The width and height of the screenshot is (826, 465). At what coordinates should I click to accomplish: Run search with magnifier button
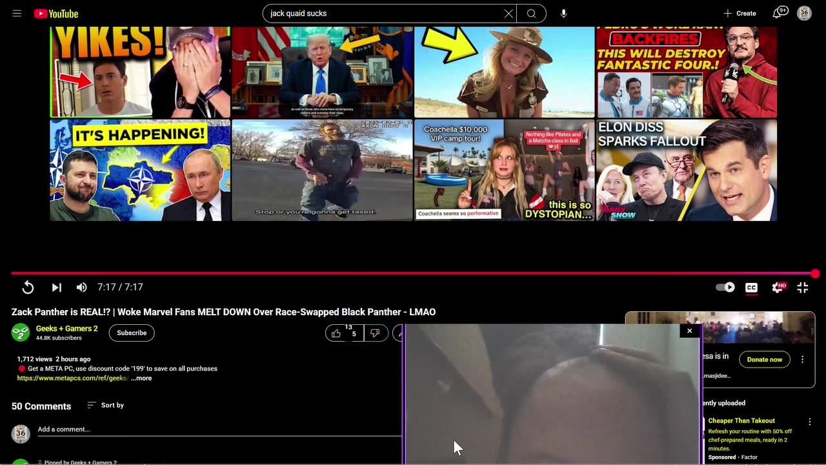[531, 13]
